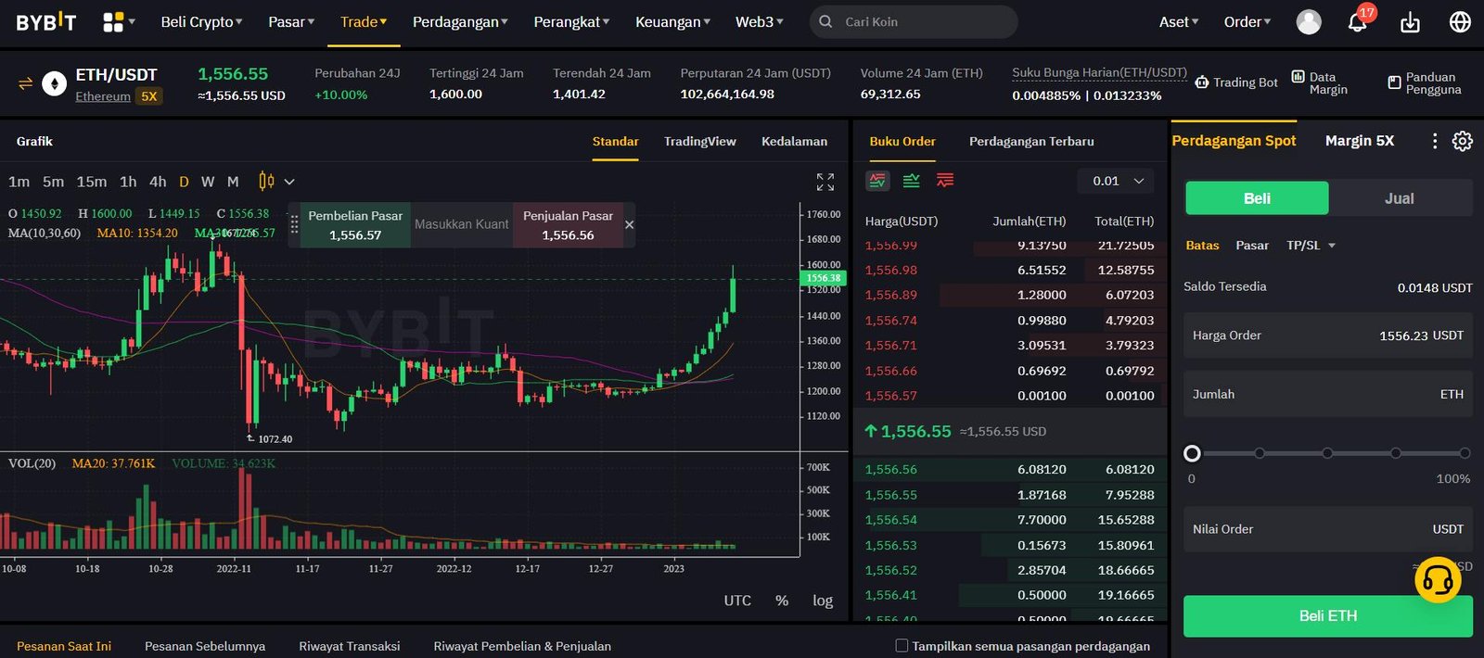This screenshot has width=1484, height=658.
Task: Open the Trading Bot icon
Action: click(1202, 82)
